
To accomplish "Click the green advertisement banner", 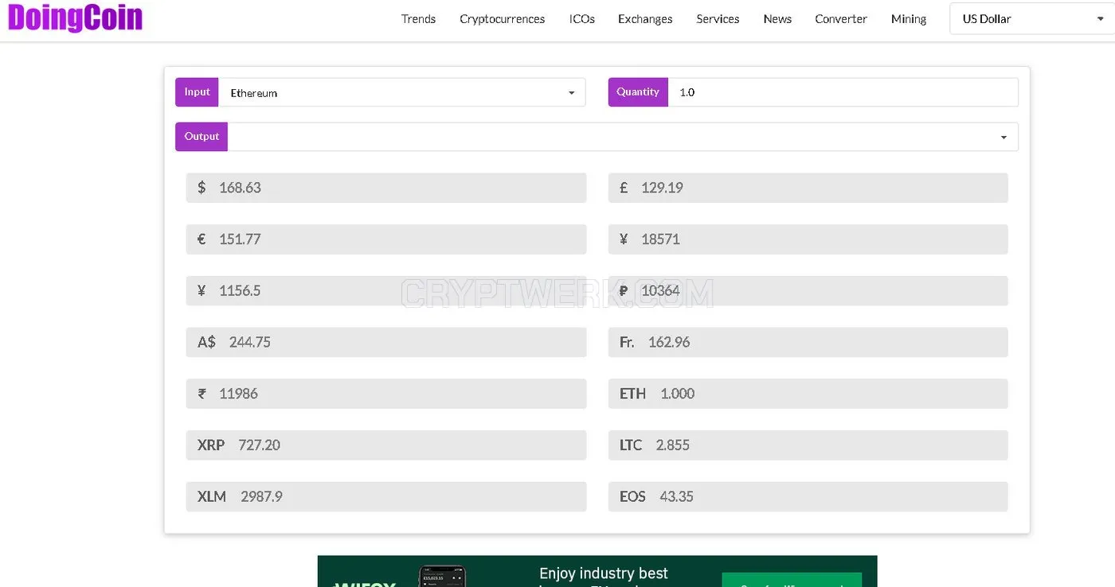I will click(597, 572).
